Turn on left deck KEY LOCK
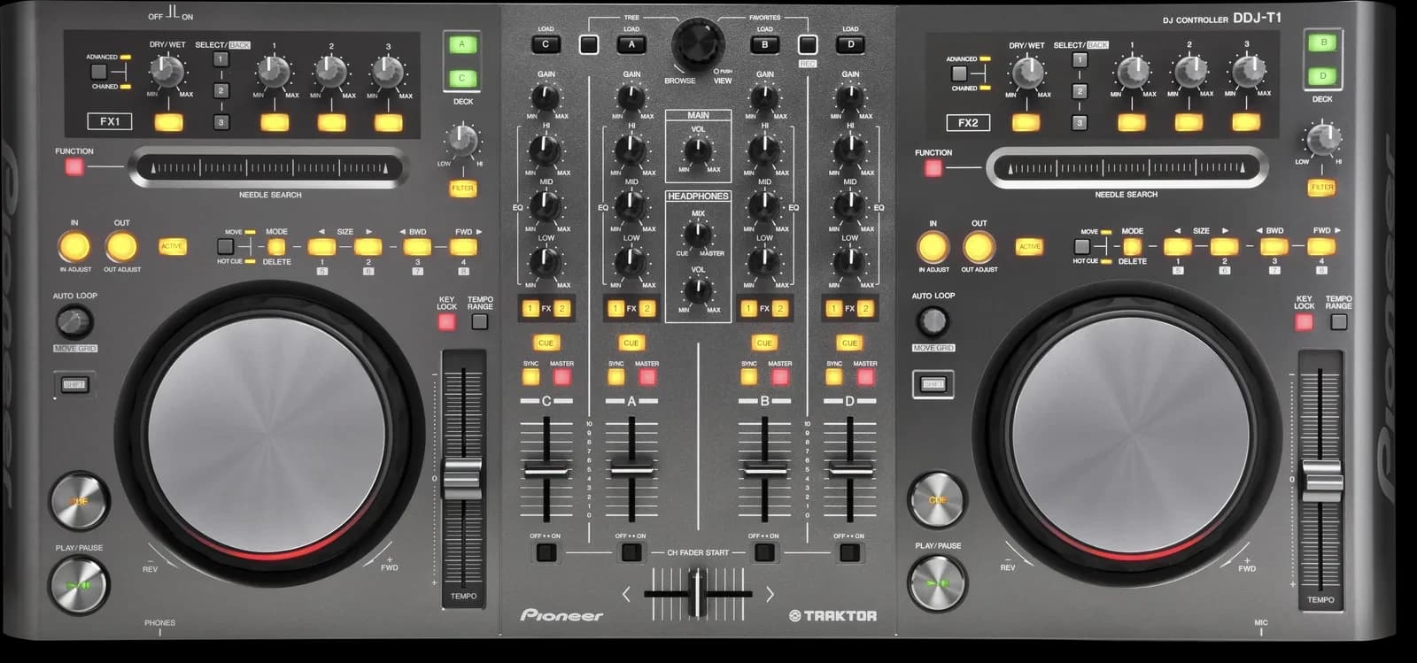This screenshot has width=1417, height=663. (446, 321)
